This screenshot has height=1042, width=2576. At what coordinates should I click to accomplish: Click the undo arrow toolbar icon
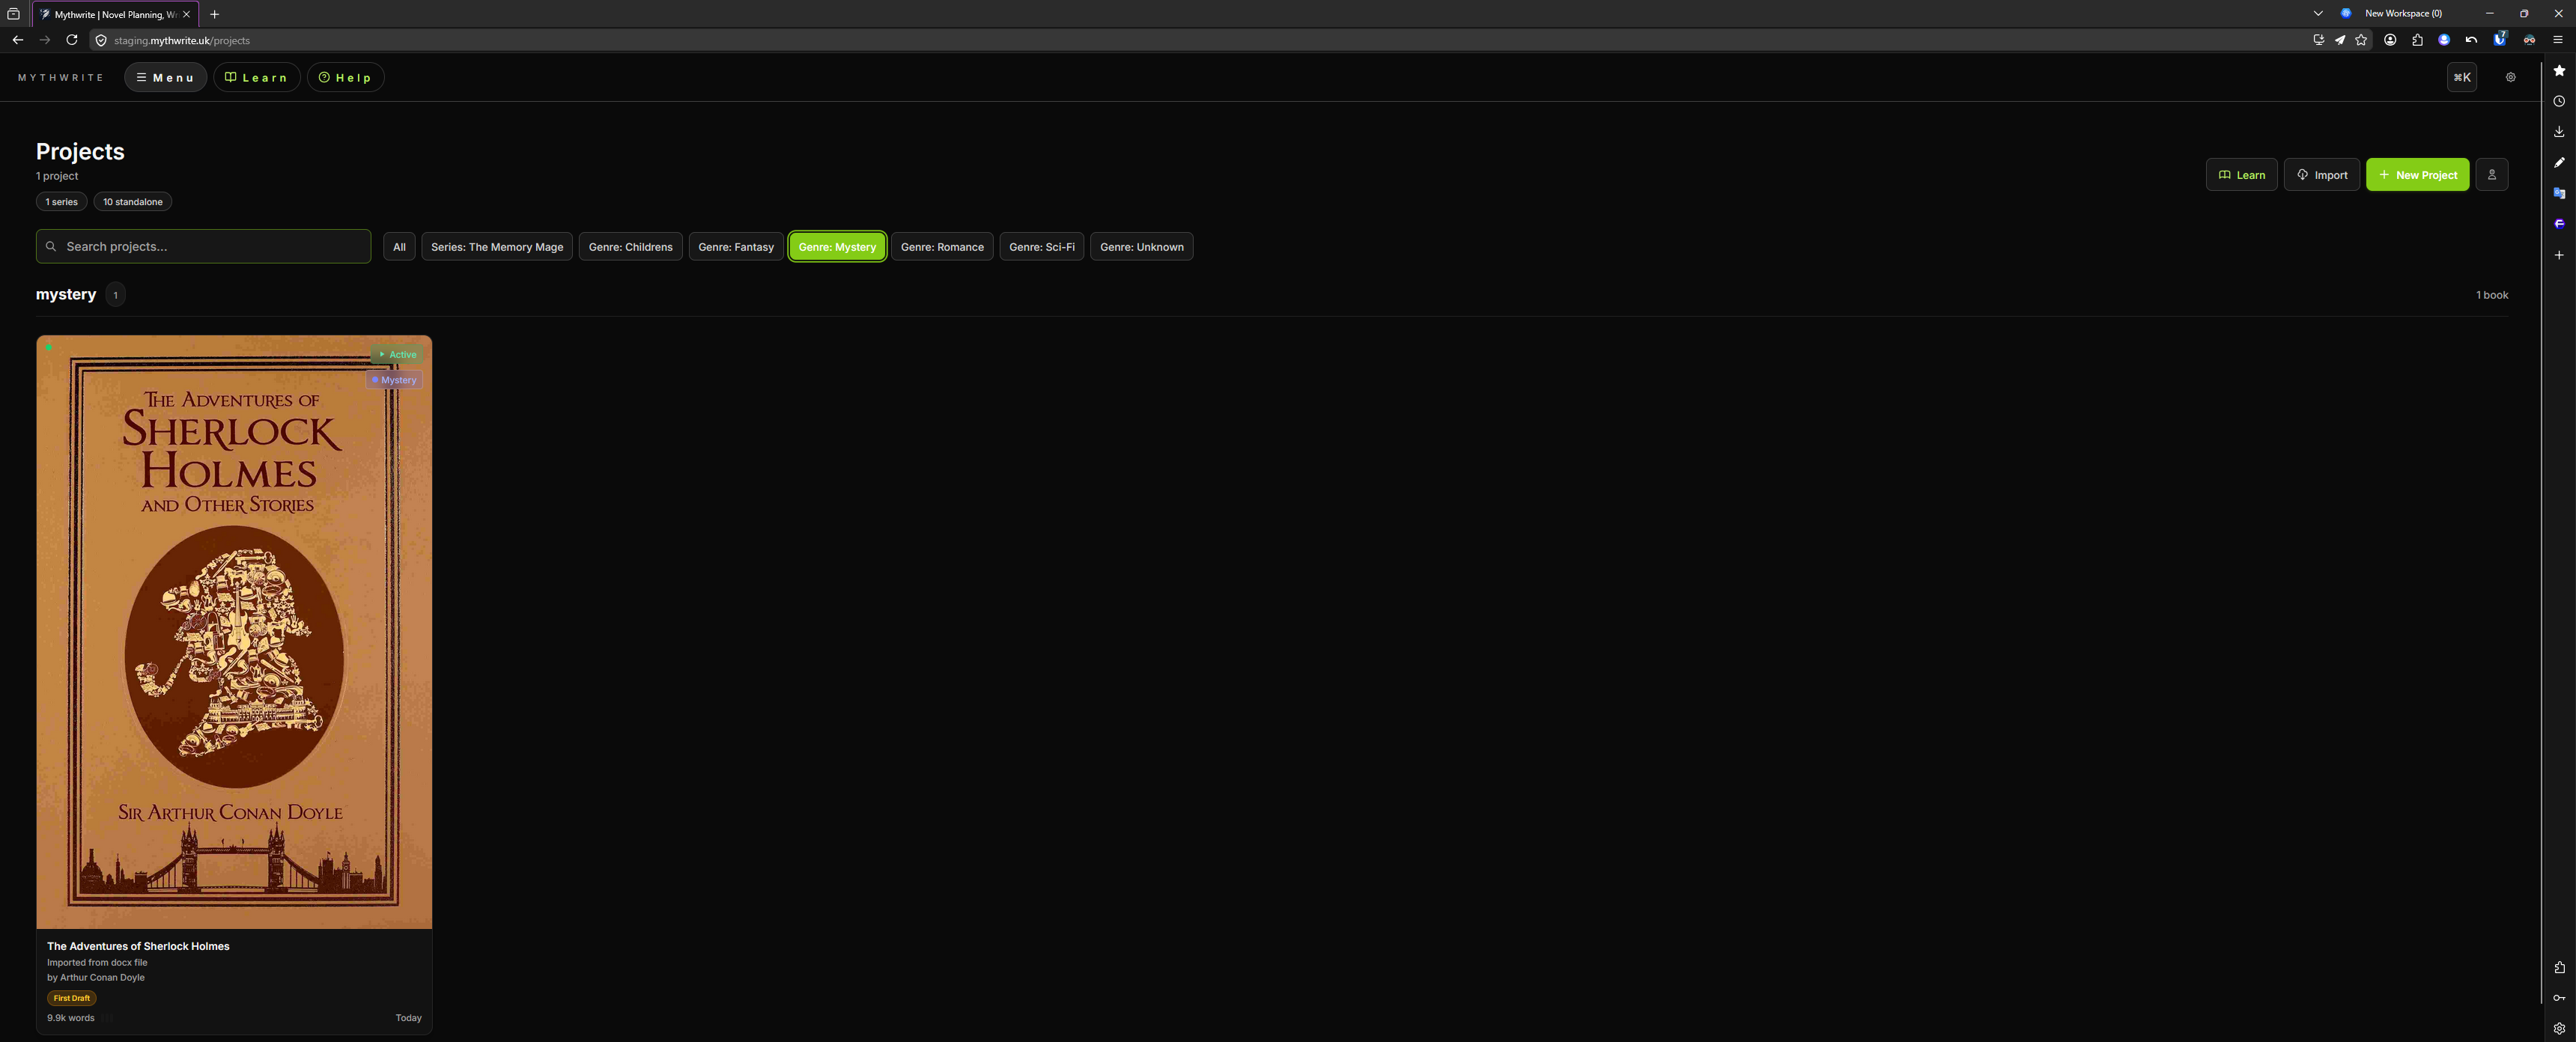[x=2471, y=40]
